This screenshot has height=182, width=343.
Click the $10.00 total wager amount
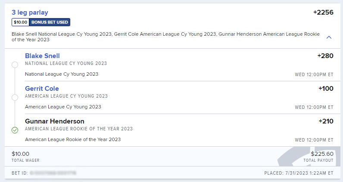(x=20, y=154)
